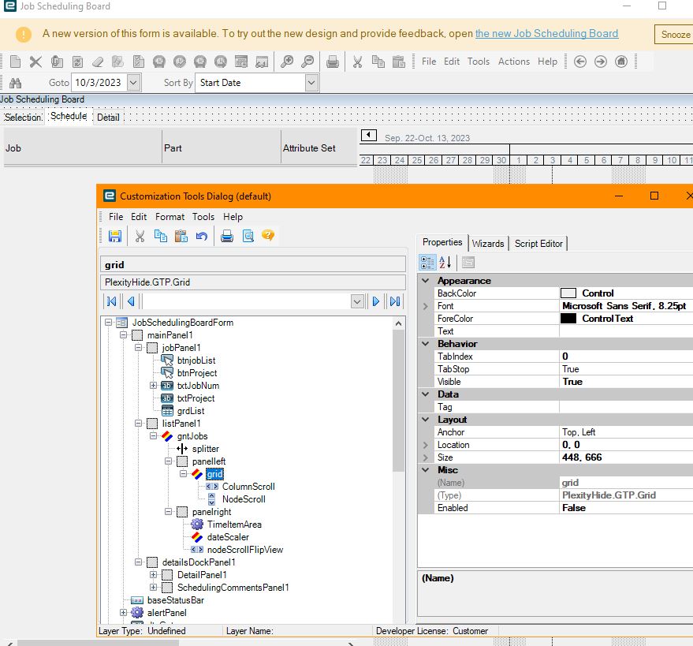Viewport: 693px width, 646px height.
Task: Open the new Job Scheduling Board link
Action: pyautogui.click(x=547, y=33)
